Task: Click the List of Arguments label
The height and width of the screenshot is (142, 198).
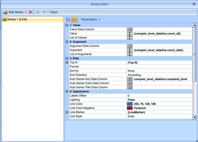Action: [81, 54]
